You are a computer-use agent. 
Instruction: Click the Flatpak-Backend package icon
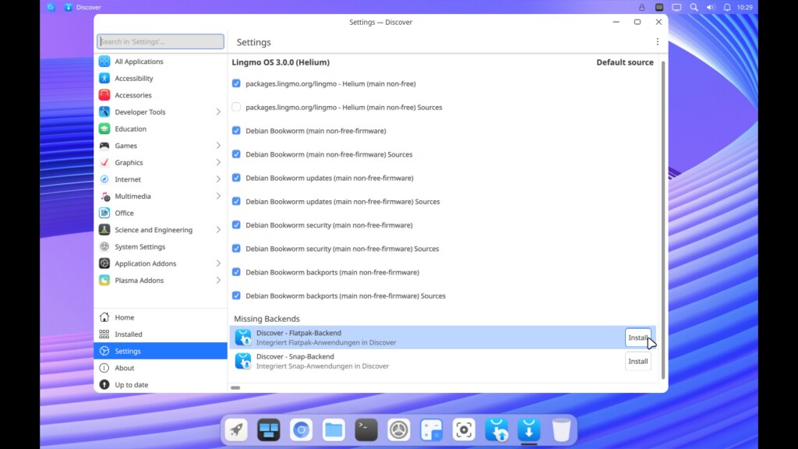click(x=243, y=338)
